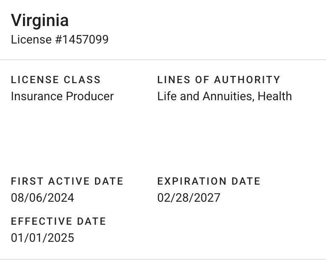The image size is (326, 261).
Task: Select the FIRST ACTIVE DATE label
Action: 67,181
